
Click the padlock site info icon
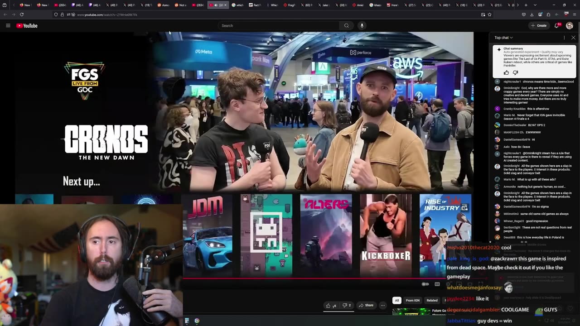(62, 14)
